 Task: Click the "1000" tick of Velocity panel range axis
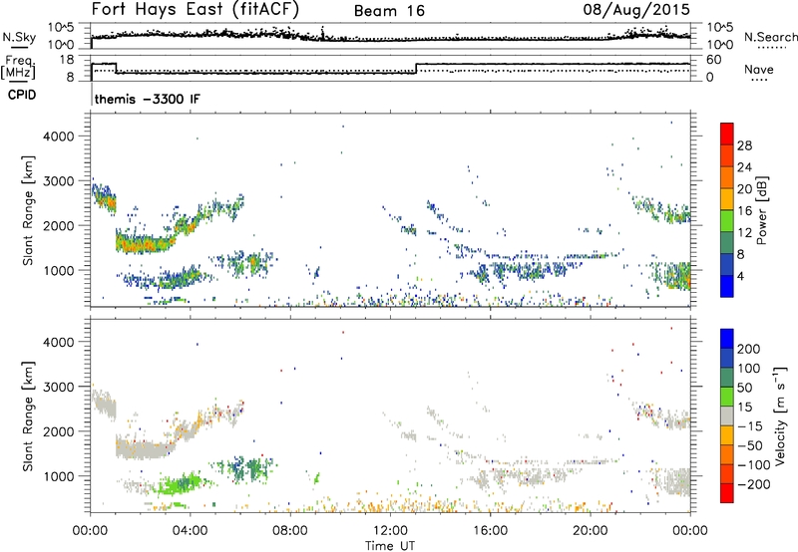(59, 476)
